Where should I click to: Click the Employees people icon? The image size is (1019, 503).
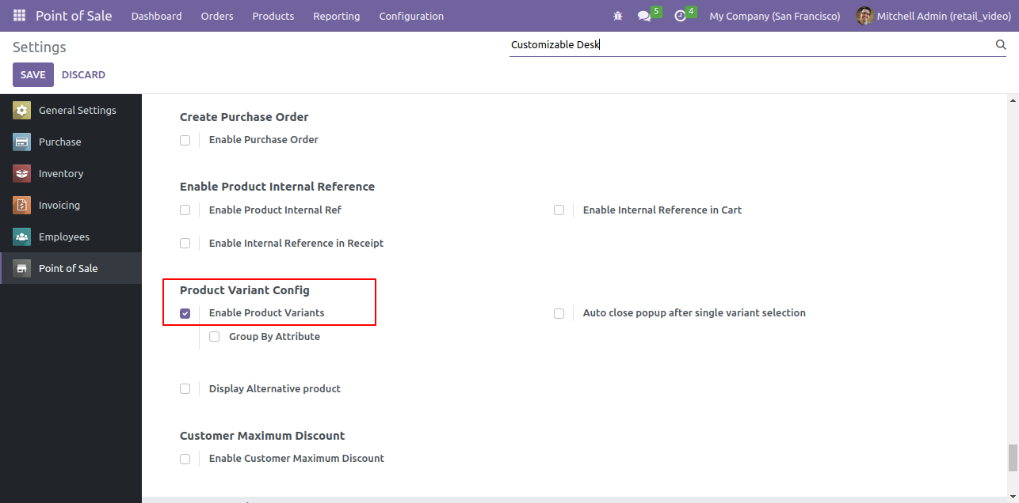21,237
